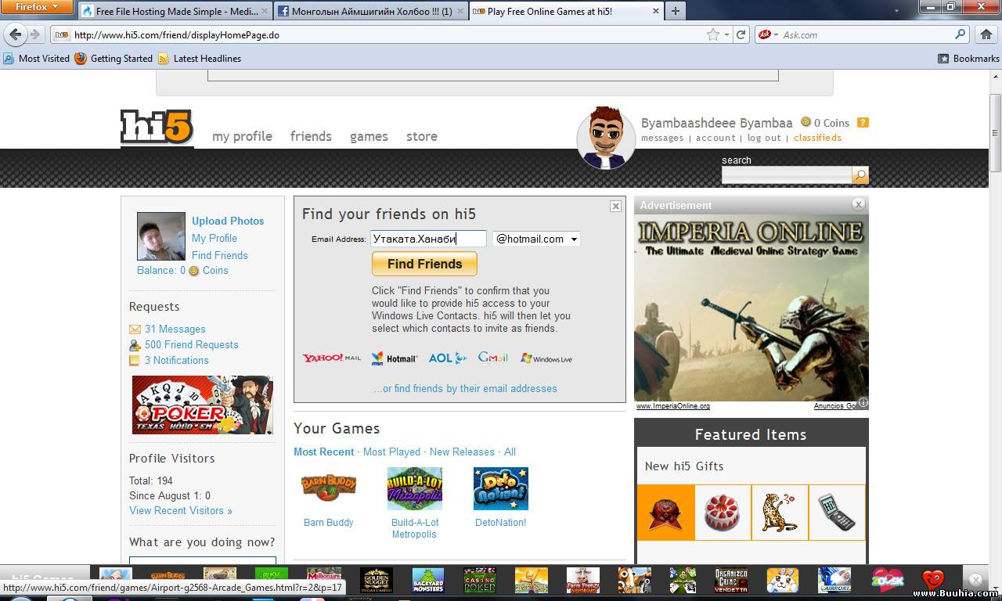1002x601 pixels.
Task: Open the my profile navigation item
Action: pos(242,136)
